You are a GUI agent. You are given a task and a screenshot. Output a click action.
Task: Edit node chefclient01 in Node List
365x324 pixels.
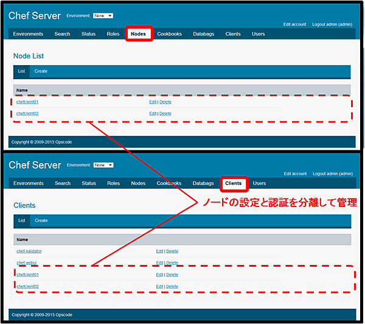pyautogui.click(x=153, y=102)
